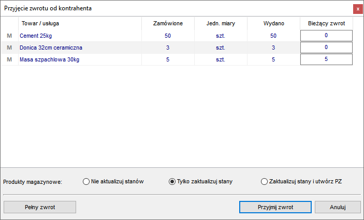This screenshot has width=364, height=220.
Task: Select the Donica 32cm ceramiczna row name
Action: (51, 48)
